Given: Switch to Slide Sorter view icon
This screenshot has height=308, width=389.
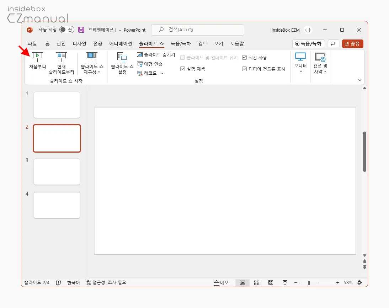Looking at the screenshot, I should click(x=257, y=283).
